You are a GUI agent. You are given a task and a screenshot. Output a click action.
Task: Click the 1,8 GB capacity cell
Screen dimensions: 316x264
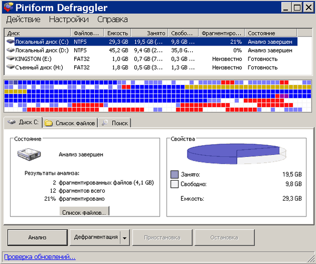coord(120,67)
